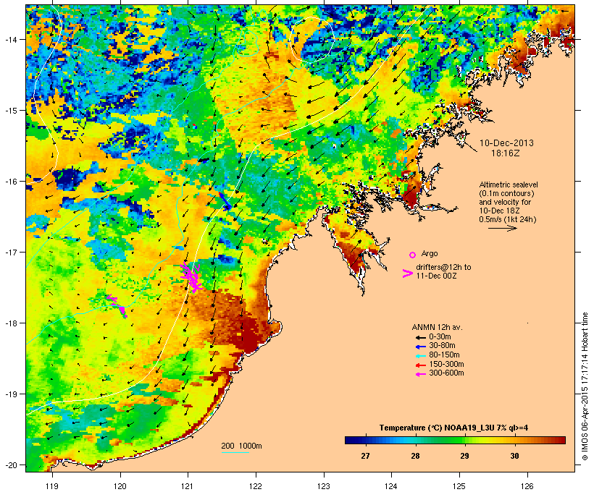Image resolution: width=594 pixels, height=492 pixels.
Task: Click the longitude axis label 119
Action: (52, 486)
